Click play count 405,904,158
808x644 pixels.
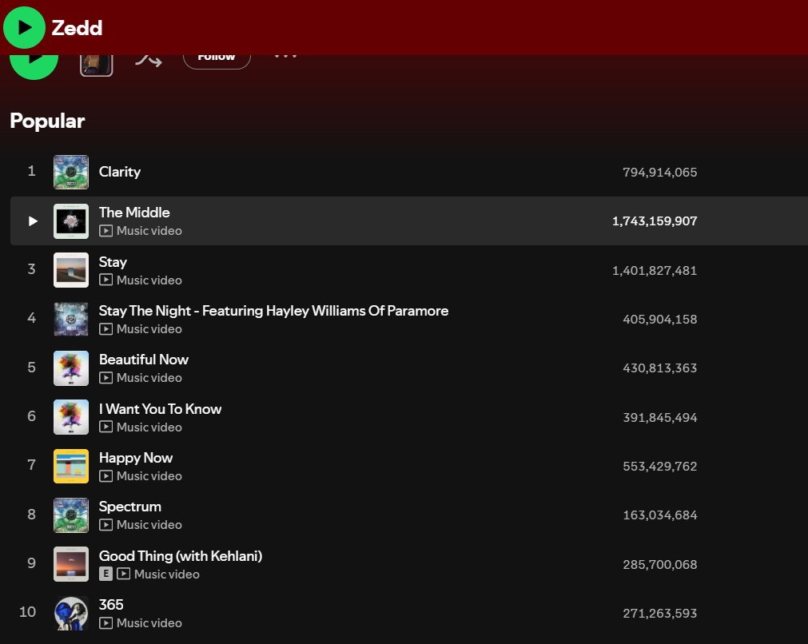659,320
